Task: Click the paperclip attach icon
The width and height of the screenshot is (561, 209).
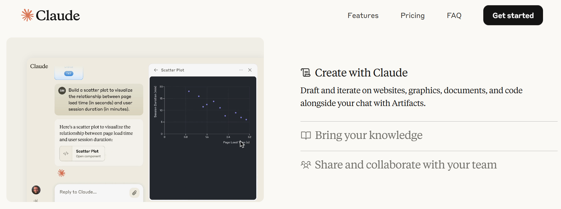Action: (134, 193)
